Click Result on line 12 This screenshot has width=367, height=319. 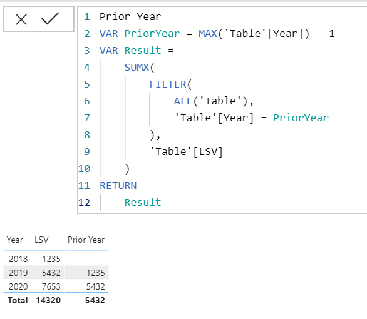coord(143,203)
